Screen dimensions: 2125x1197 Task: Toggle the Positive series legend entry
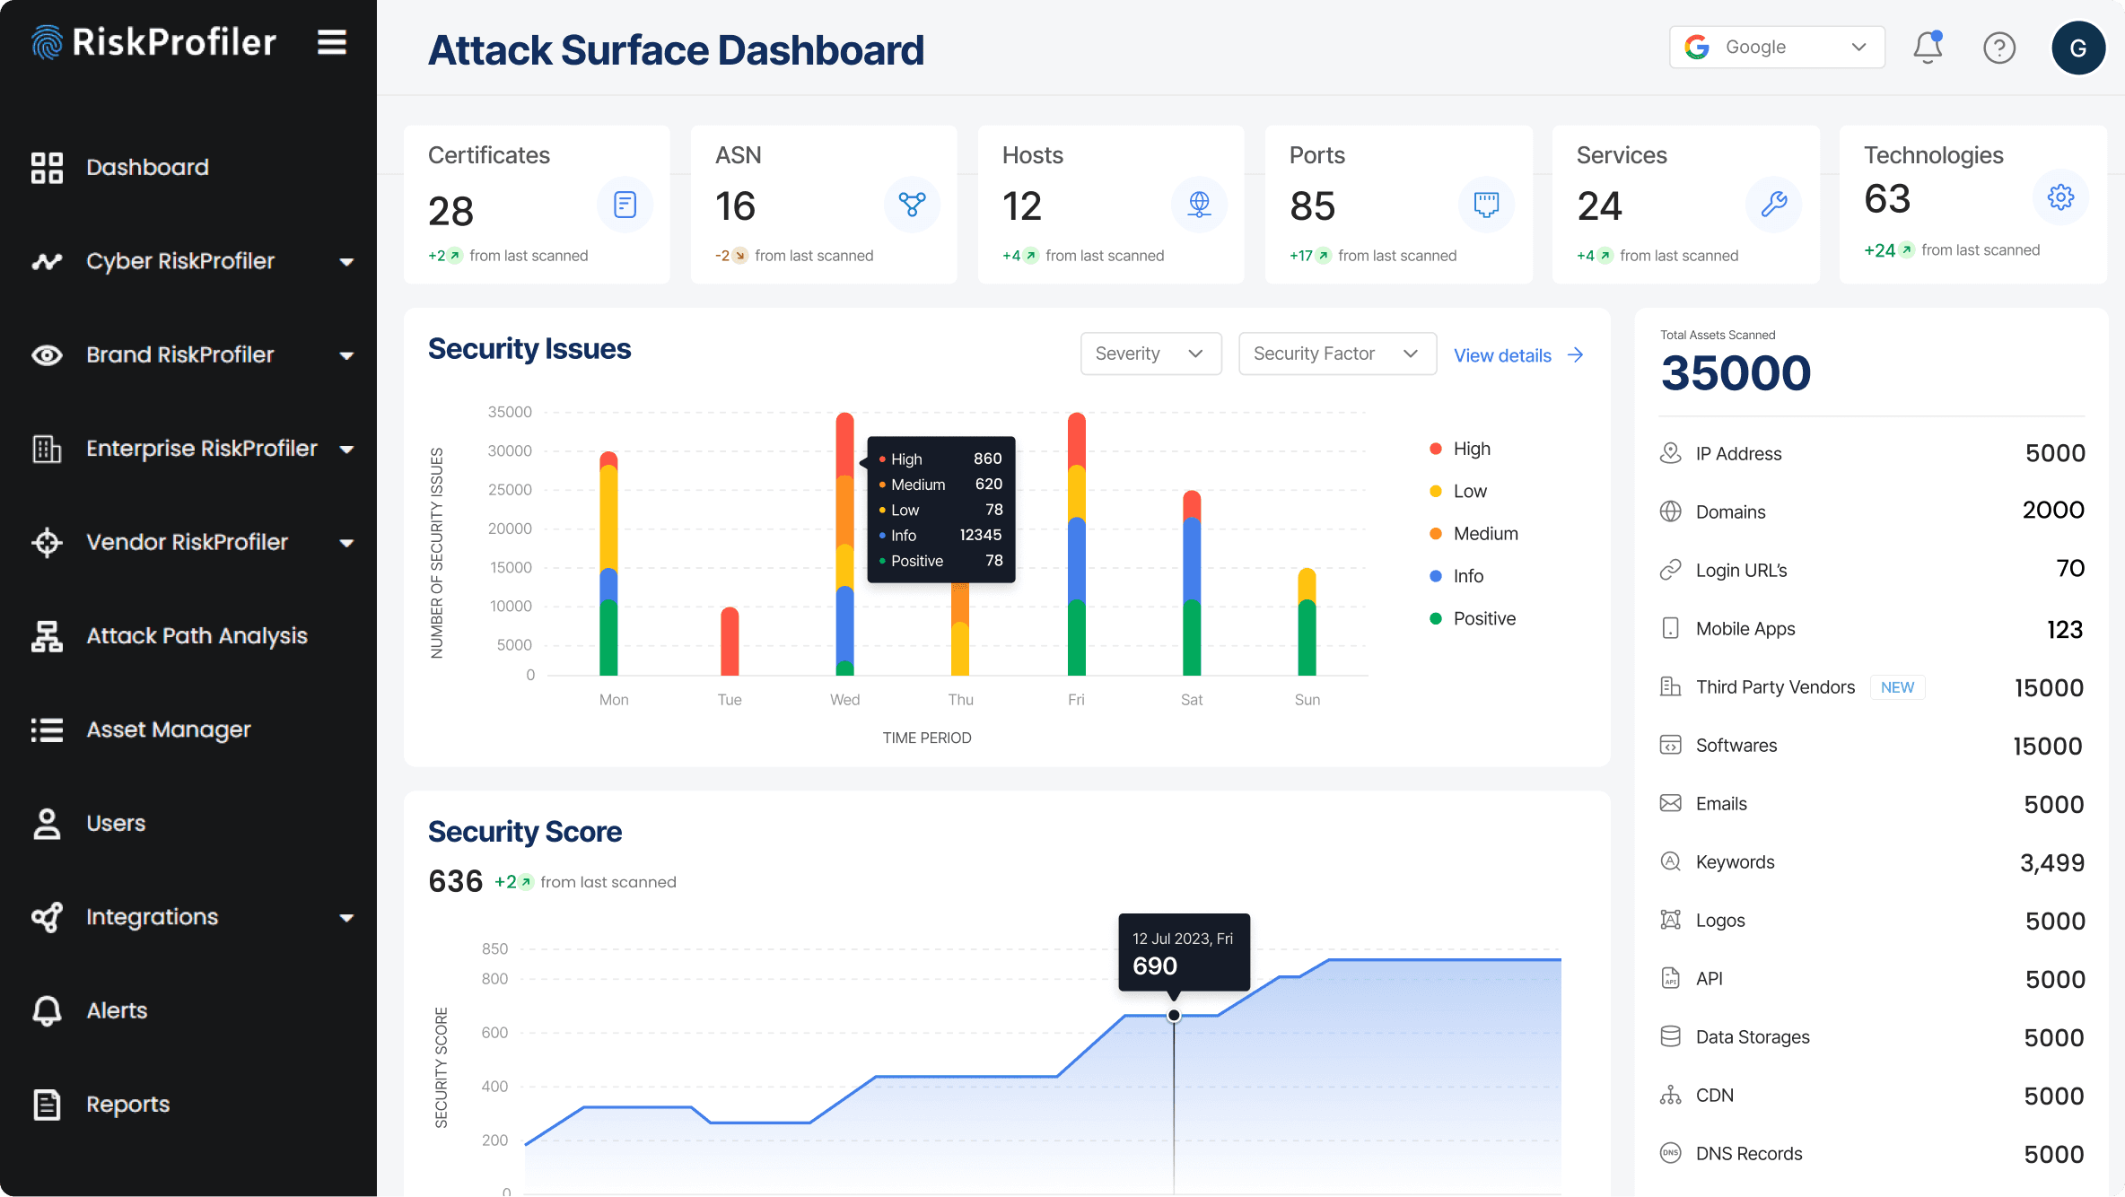click(1483, 618)
